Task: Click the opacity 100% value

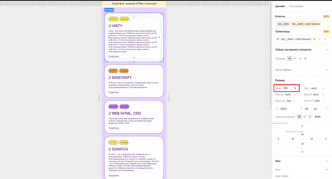Action: pyautogui.click(x=283, y=109)
